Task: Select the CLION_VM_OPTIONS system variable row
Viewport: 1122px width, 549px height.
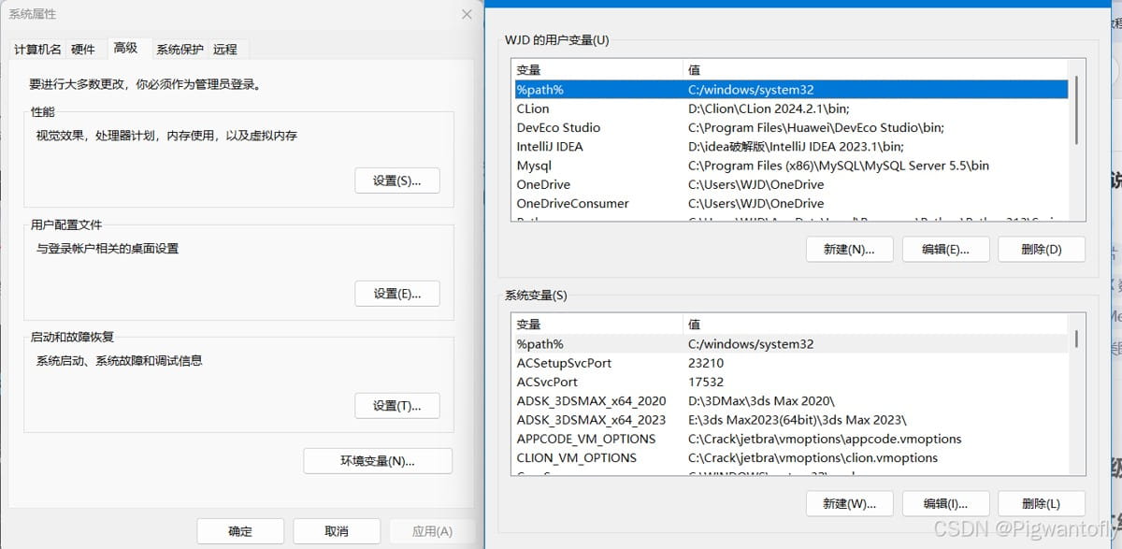Action: point(790,458)
